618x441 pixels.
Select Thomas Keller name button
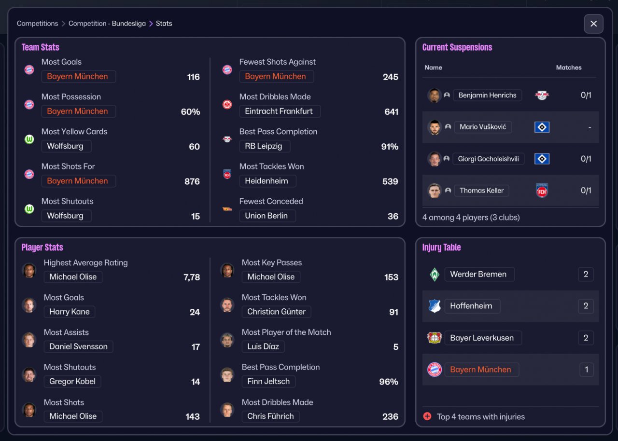482,191
